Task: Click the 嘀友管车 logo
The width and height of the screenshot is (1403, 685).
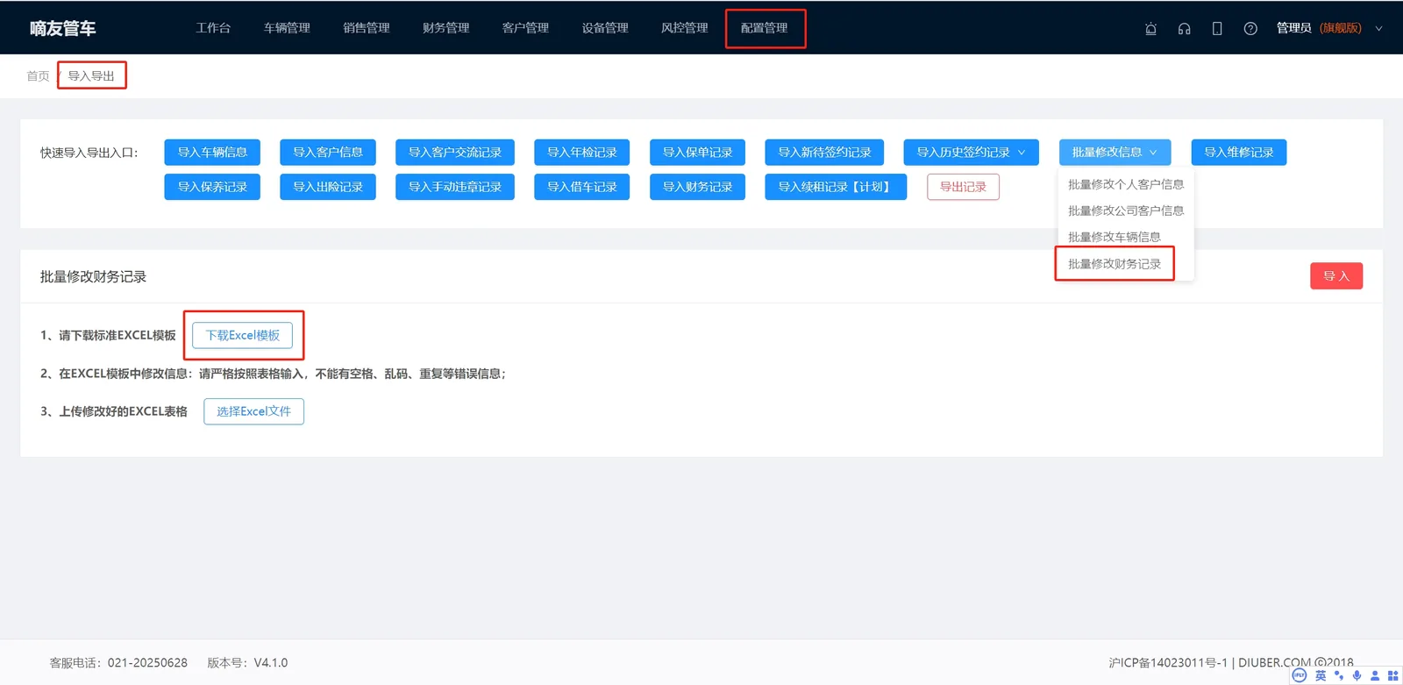Action: tap(62, 28)
